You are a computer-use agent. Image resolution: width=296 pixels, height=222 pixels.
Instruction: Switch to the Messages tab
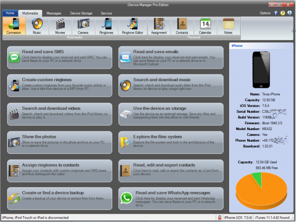[54, 13]
